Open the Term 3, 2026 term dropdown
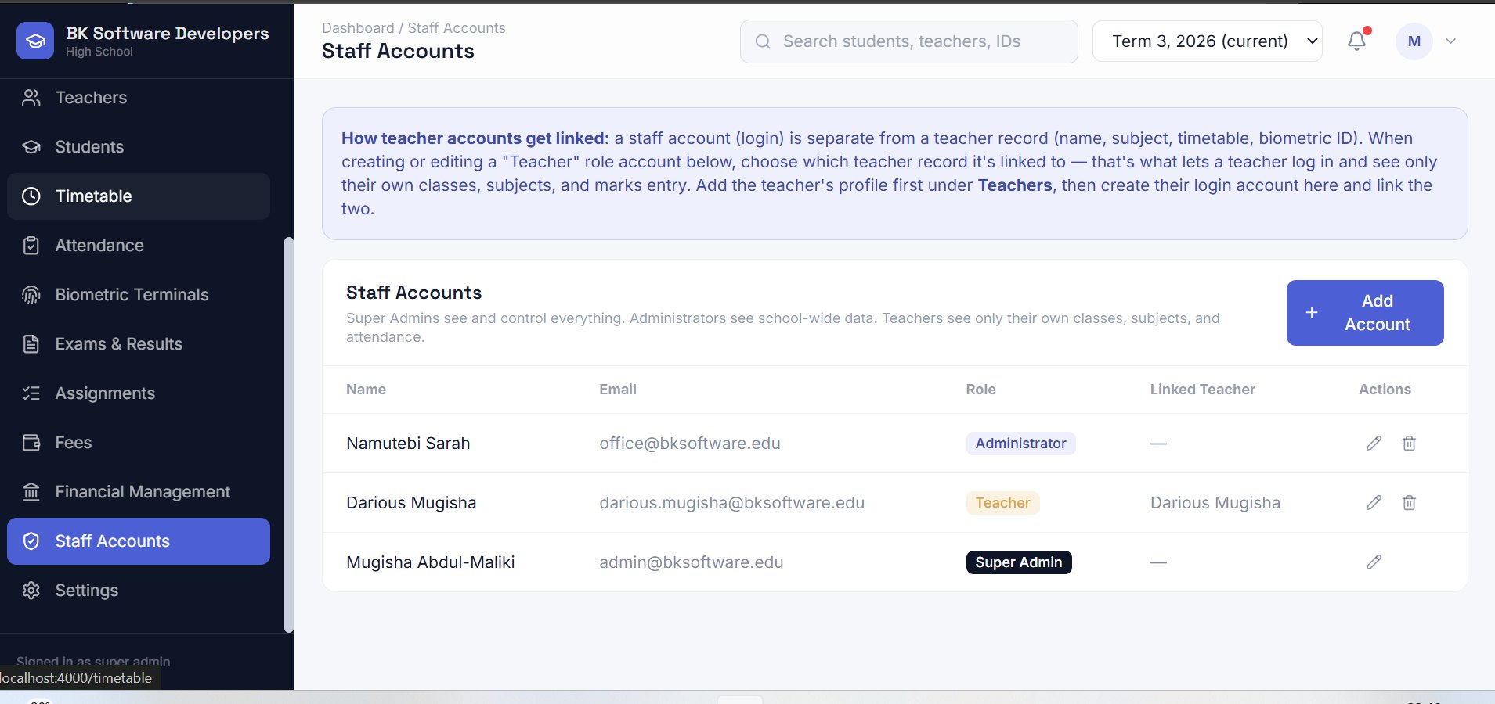Screen dimensions: 1495x704 tap(1207, 41)
